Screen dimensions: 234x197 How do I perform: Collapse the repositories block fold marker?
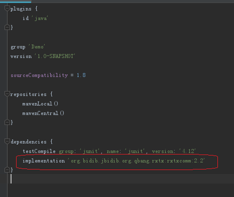(x=7, y=94)
